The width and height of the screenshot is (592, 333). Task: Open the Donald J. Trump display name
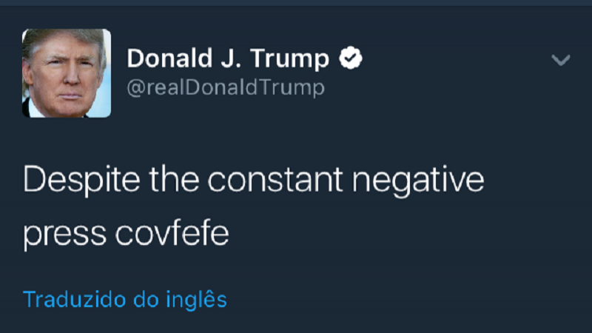[x=228, y=58]
